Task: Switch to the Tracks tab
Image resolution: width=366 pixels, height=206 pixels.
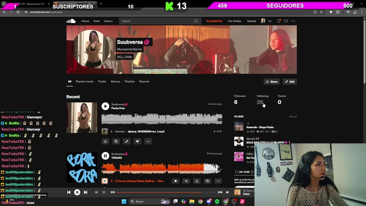Action: point(102,82)
